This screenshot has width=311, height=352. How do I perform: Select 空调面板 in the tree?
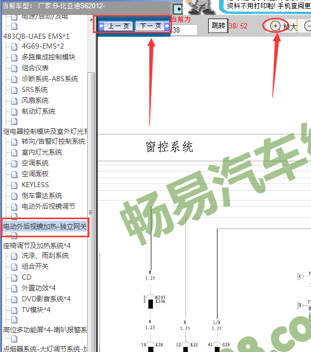(35, 174)
